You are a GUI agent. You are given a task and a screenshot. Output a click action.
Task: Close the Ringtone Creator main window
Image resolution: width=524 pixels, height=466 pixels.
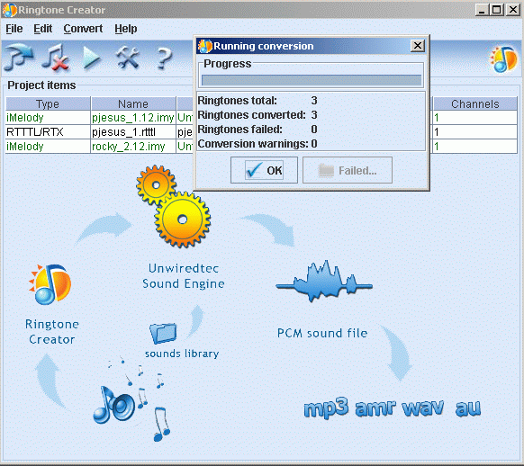[x=512, y=10]
